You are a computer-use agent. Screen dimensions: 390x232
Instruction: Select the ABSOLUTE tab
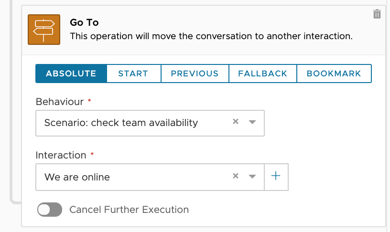click(x=71, y=74)
